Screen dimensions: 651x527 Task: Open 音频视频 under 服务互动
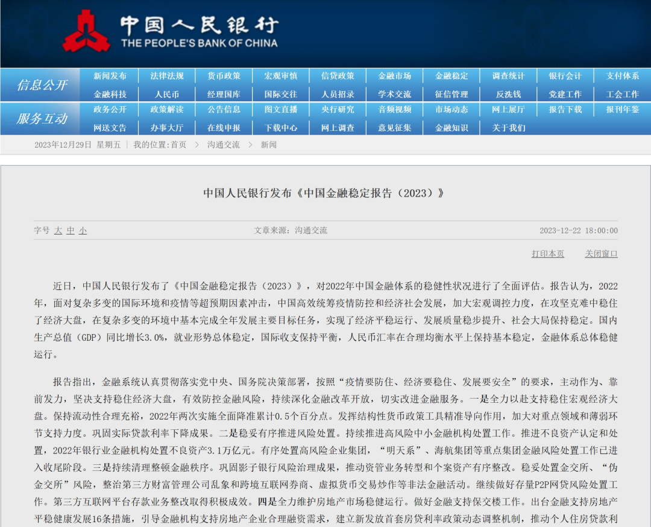tap(395, 110)
